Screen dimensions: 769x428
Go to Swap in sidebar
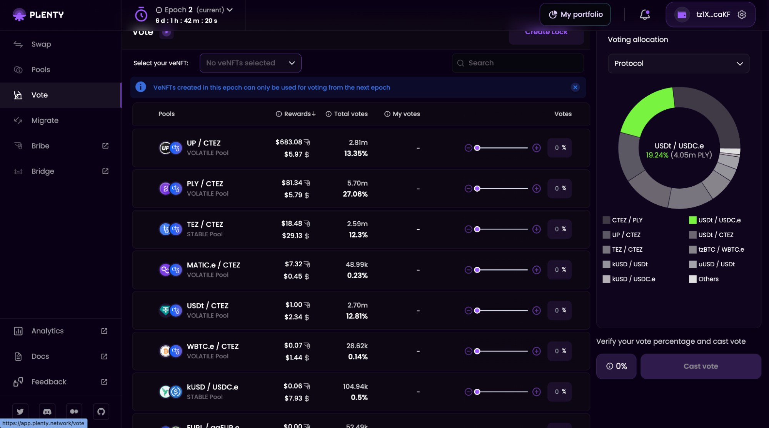41,44
